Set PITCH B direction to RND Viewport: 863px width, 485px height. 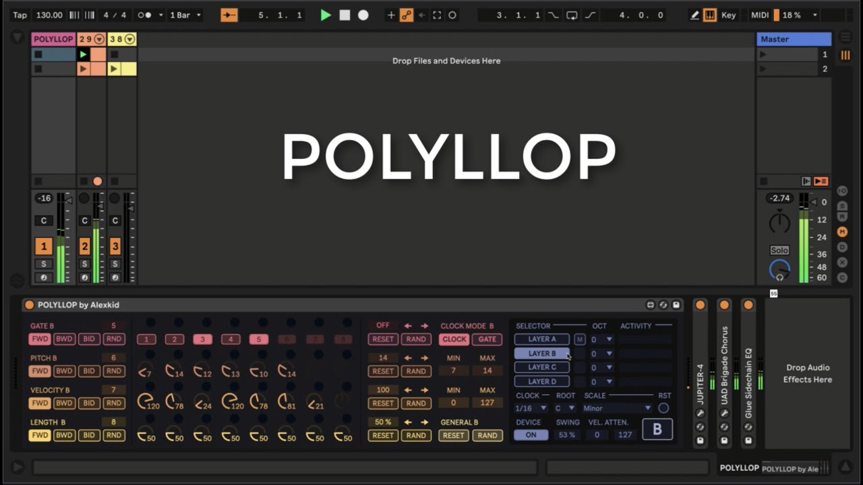click(x=114, y=371)
